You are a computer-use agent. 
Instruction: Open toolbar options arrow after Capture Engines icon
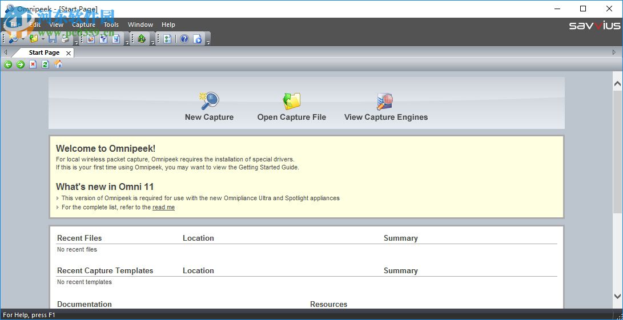(152, 42)
